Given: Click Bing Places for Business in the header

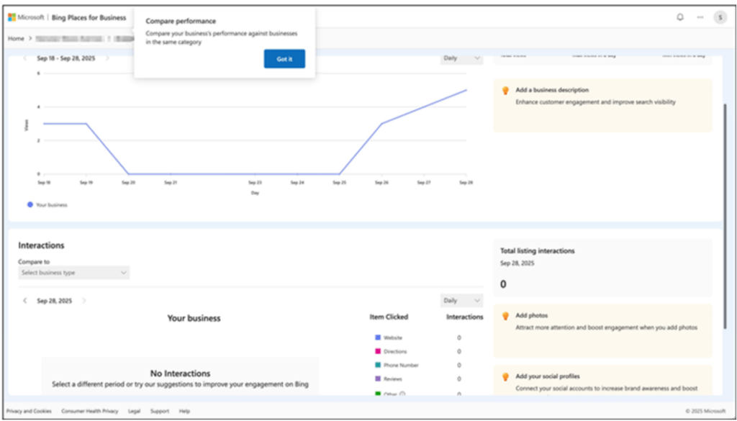Looking at the screenshot, I should pyautogui.click(x=88, y=16).
